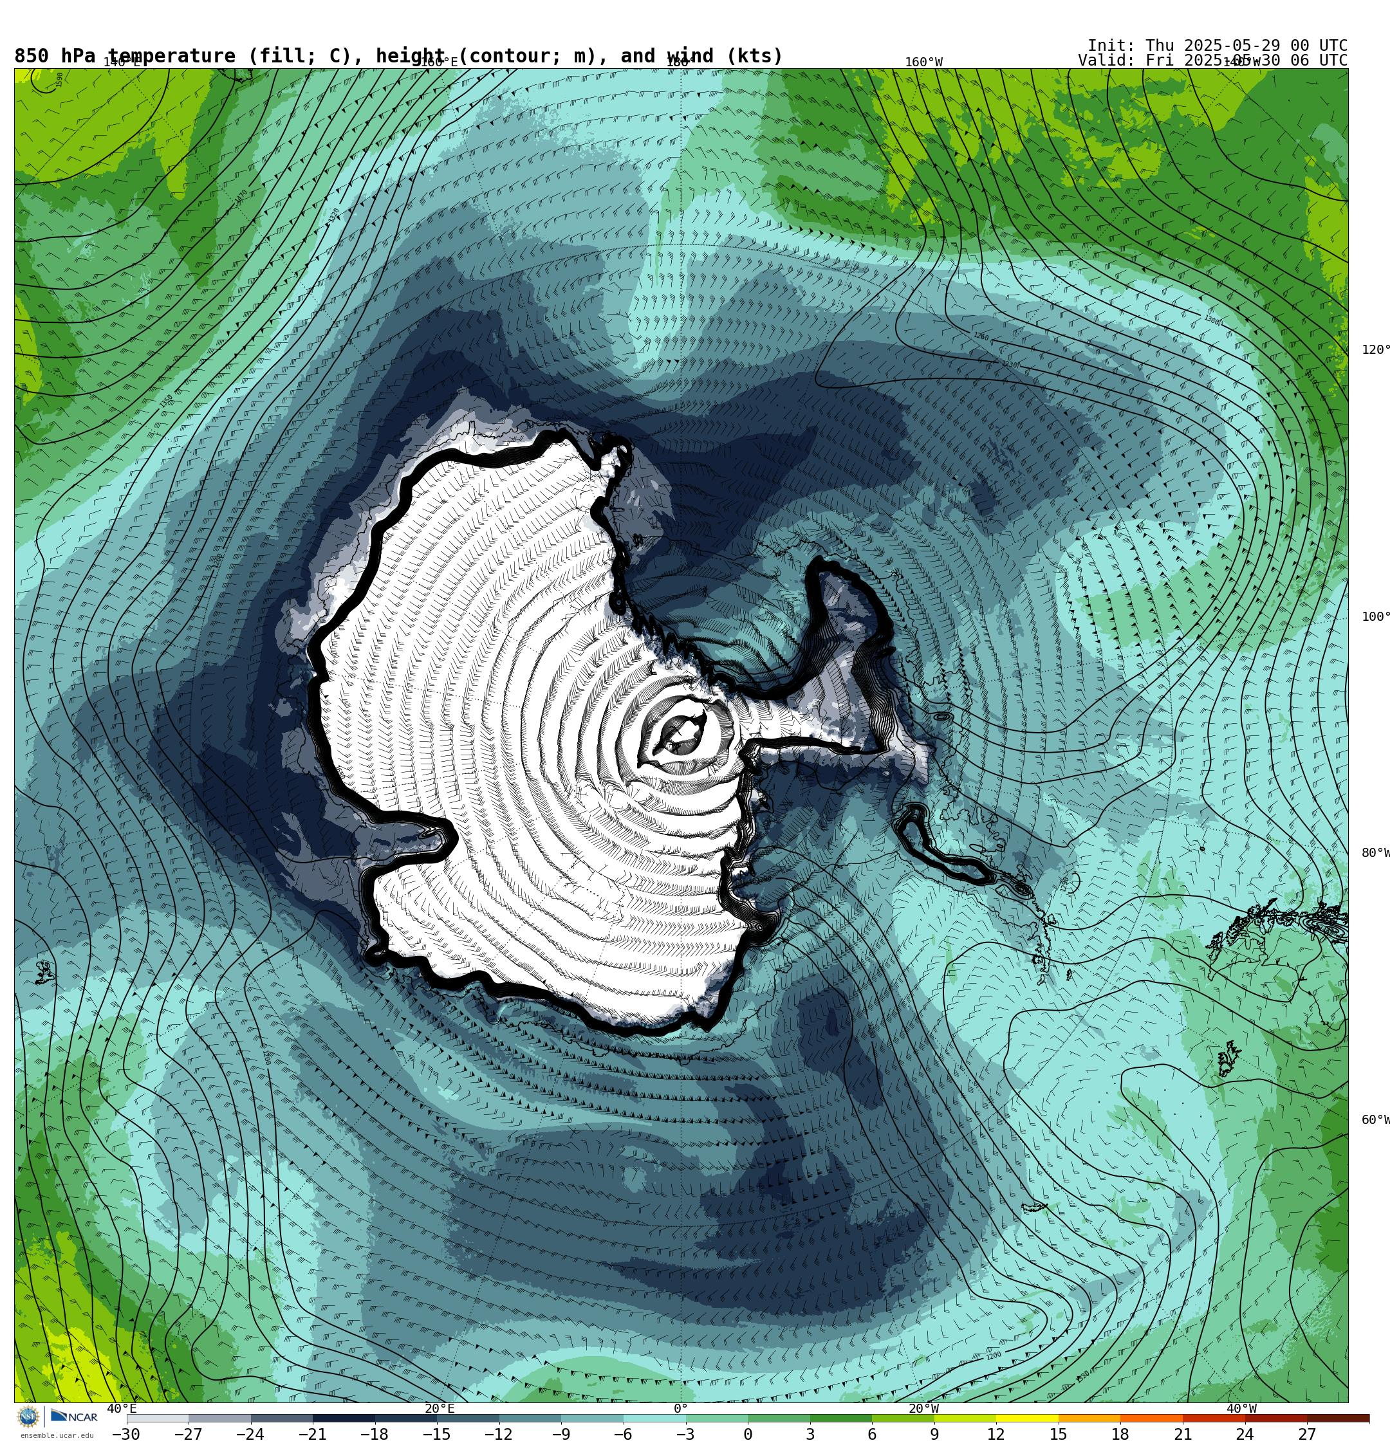Pick the light gray -30 to -27 colorbar swatch
Screen dimensions: 1390x1443
click(158, 1418)
